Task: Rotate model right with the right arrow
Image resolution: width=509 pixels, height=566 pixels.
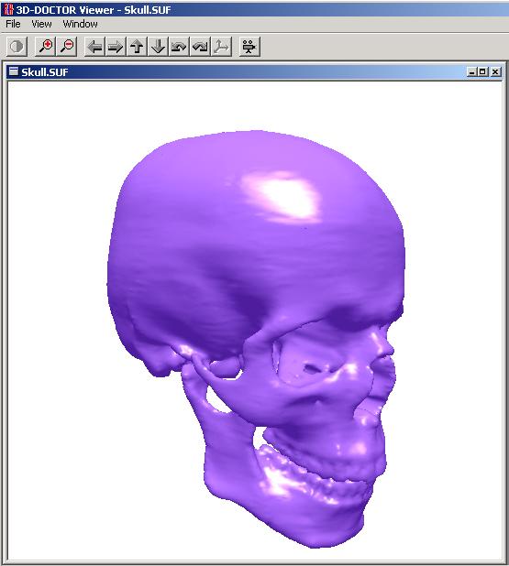Action: 116,47
